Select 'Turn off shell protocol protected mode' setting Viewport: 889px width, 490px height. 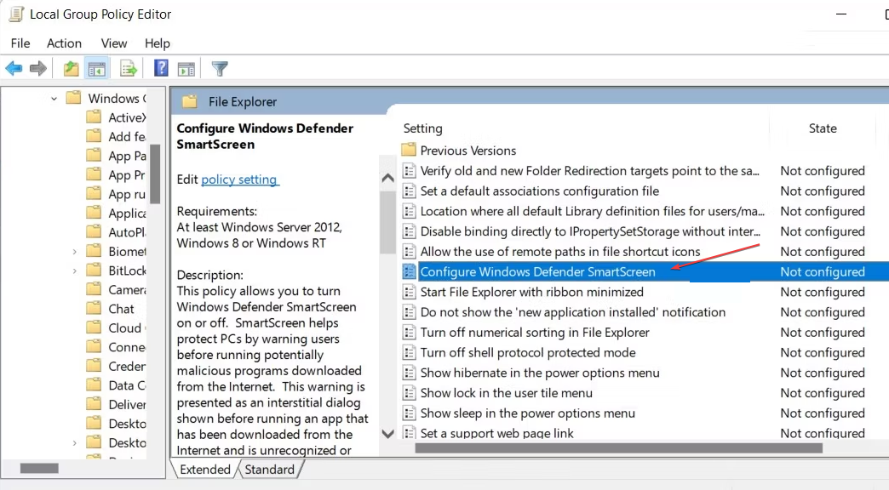[x=528, y=353]
